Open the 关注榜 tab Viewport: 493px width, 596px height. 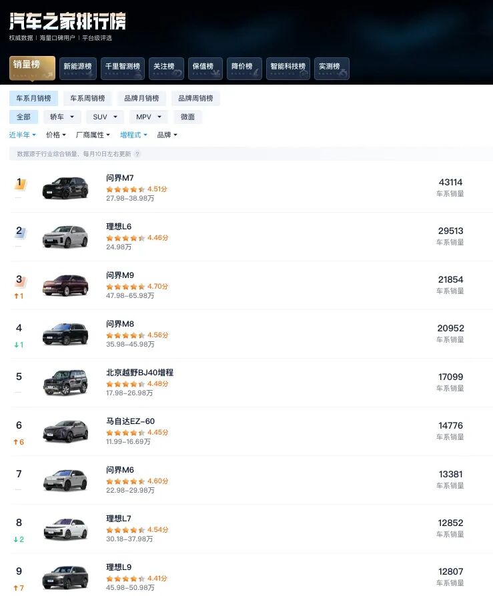[x=166, y=69]
